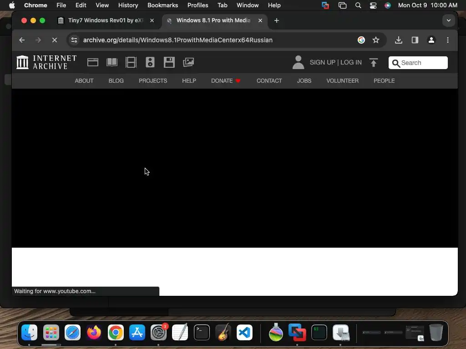Open Terminal from the Dock
This screenshot has height=349, width=466.
pos(202,332)
